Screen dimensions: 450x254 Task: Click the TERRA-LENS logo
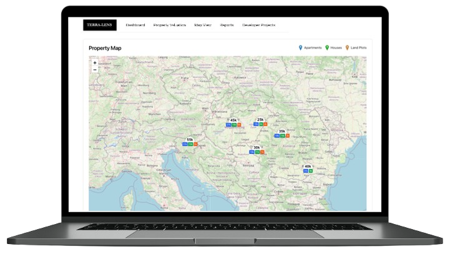click(x=100, y=25)
